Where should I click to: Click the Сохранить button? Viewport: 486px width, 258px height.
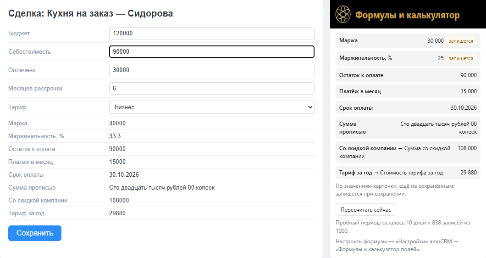click(x=35, y=233)
